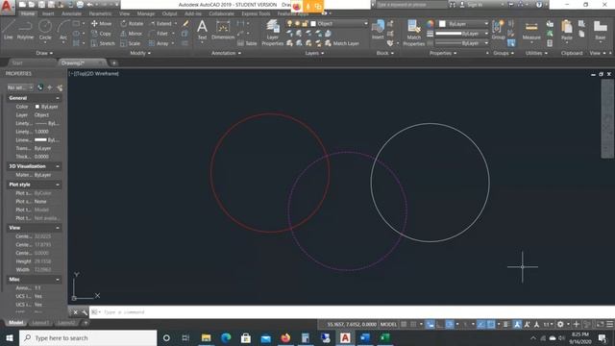This screenshot has height=346, width=615.
Task: Select the Dimension tool
Action: click(223, 30)
